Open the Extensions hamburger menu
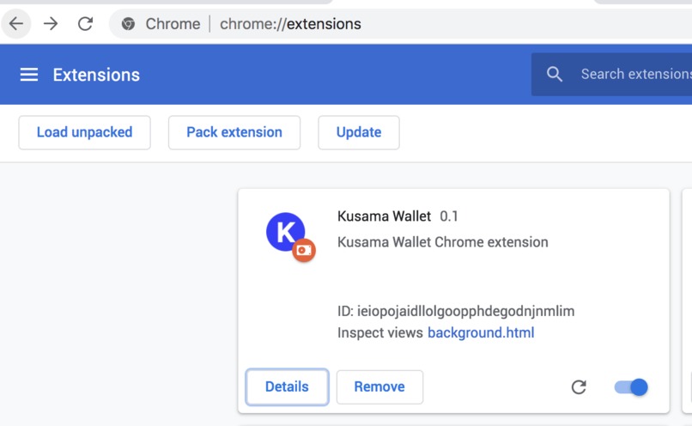 point(29,75)
